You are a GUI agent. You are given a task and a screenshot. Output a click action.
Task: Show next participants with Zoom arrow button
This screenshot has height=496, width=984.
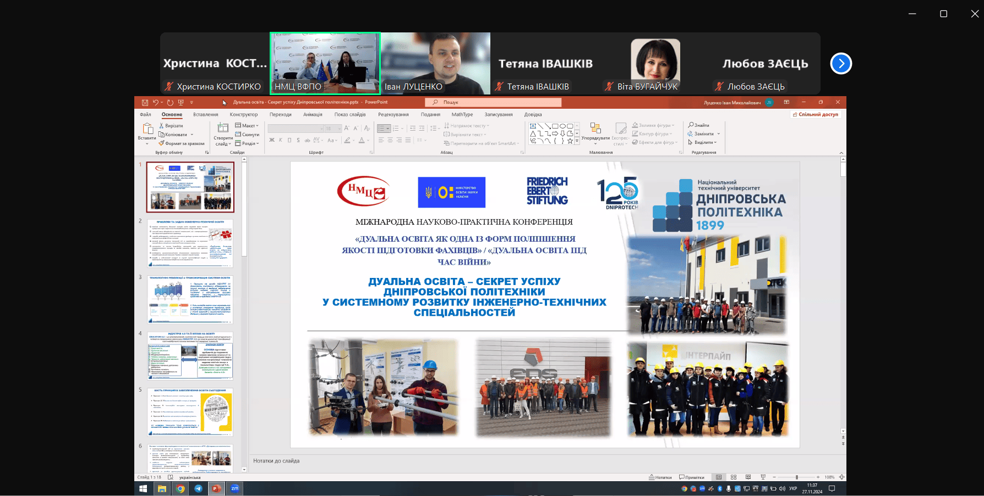click(x=841, y=64)
